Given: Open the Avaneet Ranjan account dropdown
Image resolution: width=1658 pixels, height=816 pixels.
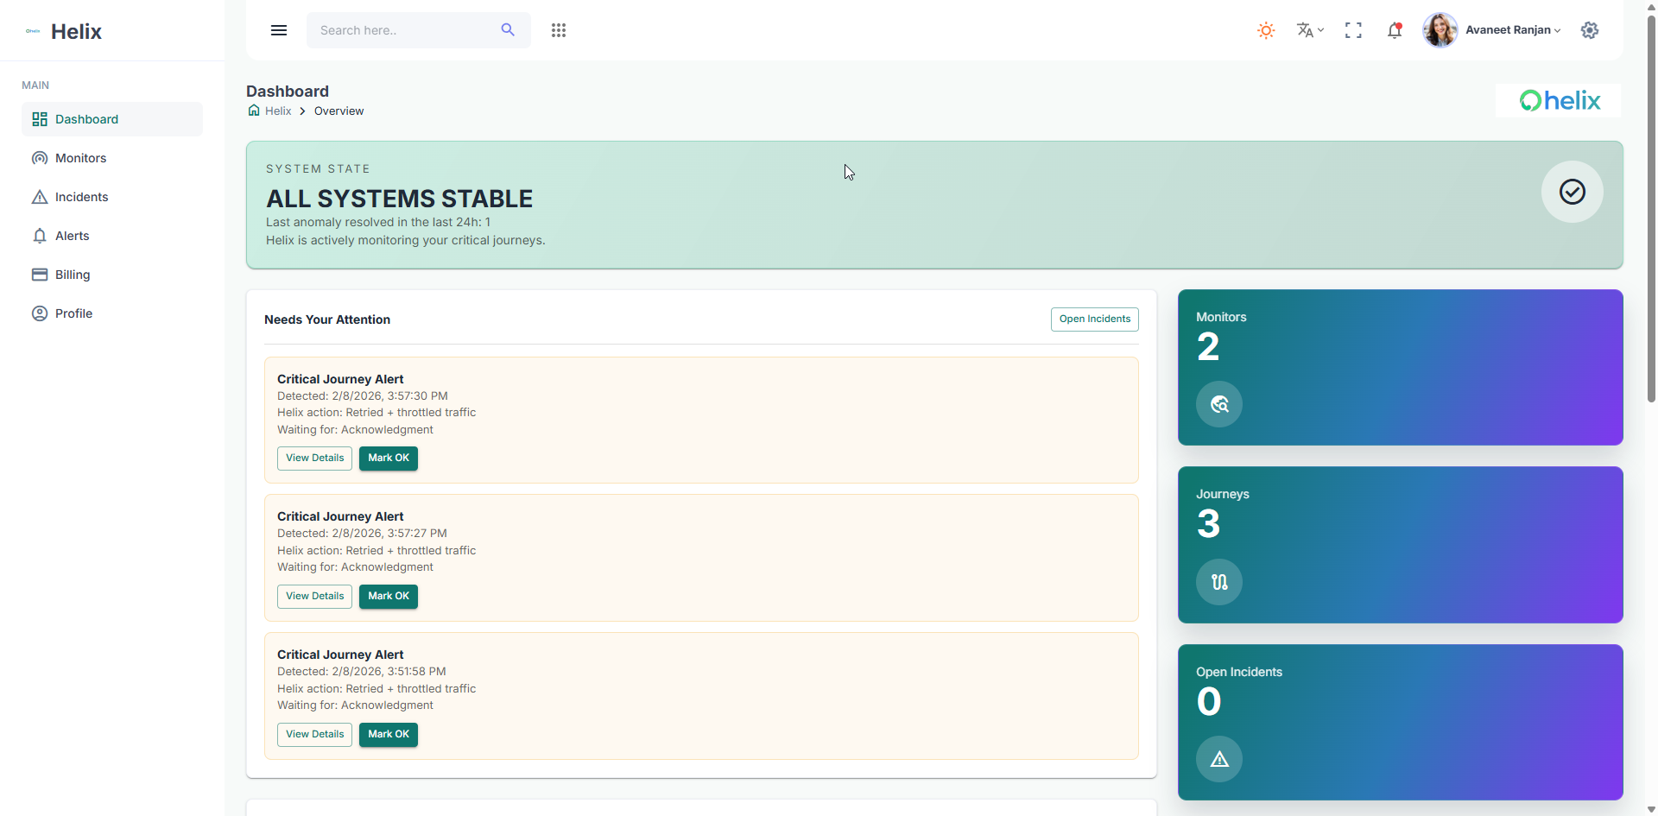Looking at the screenshot, I should (x=1511, y=29).
